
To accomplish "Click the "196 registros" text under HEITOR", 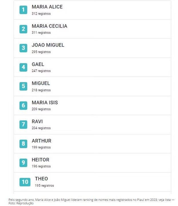I will pyautogui.click(x=41, y=166).
